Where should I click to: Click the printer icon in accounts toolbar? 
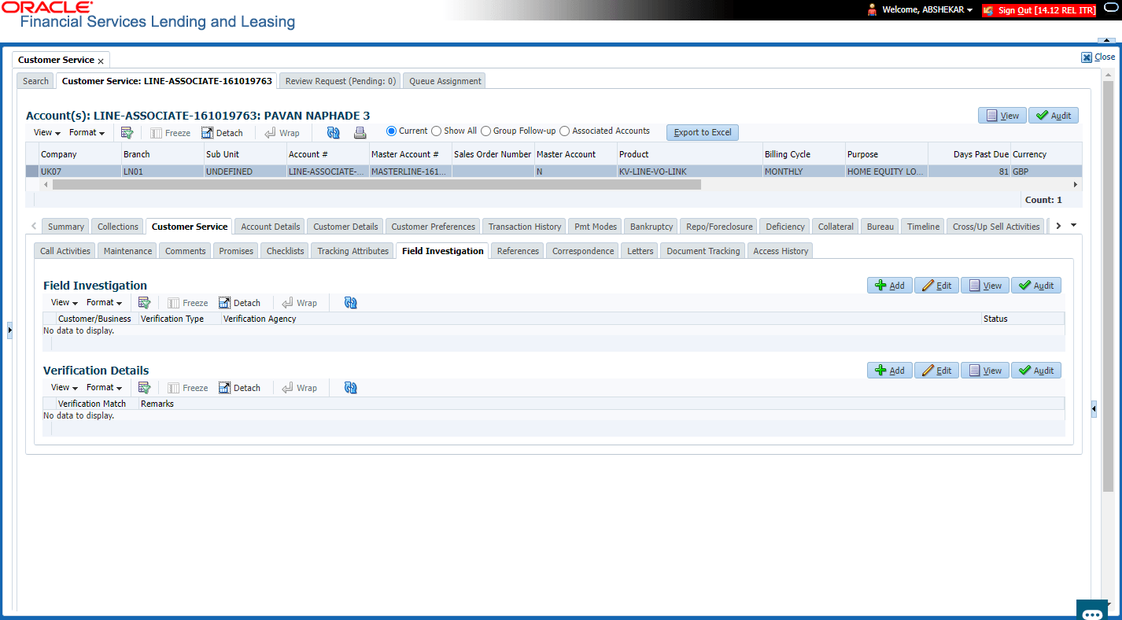click(360, 133)
